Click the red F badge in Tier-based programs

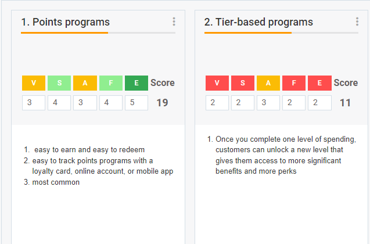pos(294,83)
